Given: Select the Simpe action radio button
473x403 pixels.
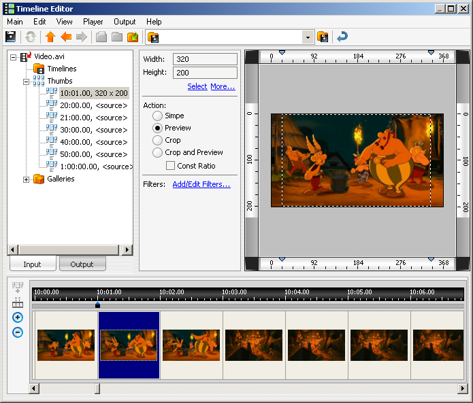Looking at the screenshot, I should pyautogui.click(x=157, y=116).
